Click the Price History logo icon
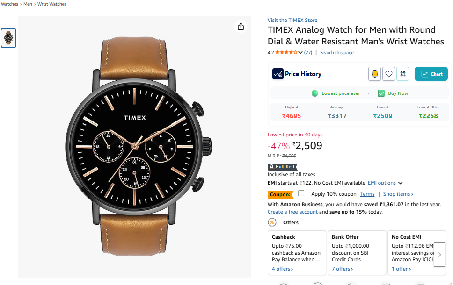The height and width of the screenshot is (285, 453). coord(278,74)
